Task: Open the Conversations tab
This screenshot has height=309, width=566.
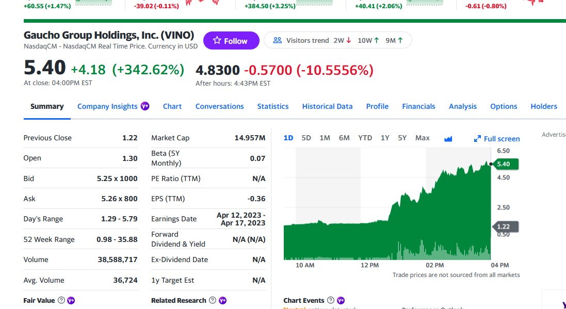Action: 219,106
